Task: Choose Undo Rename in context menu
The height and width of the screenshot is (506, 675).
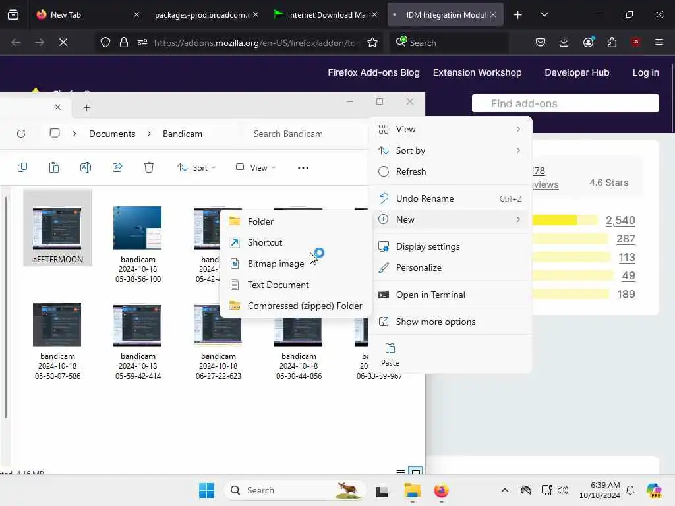Action: click(x=450, y=198)
